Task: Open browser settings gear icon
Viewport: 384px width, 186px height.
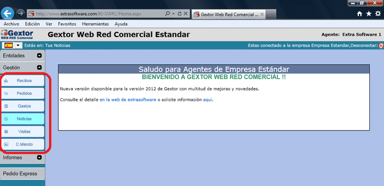Action: click(x=378, y=14)
